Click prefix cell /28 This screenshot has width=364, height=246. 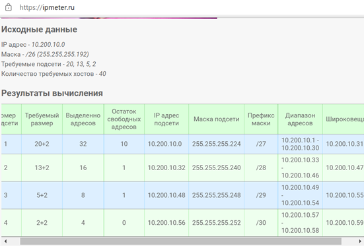coord(261,168)
